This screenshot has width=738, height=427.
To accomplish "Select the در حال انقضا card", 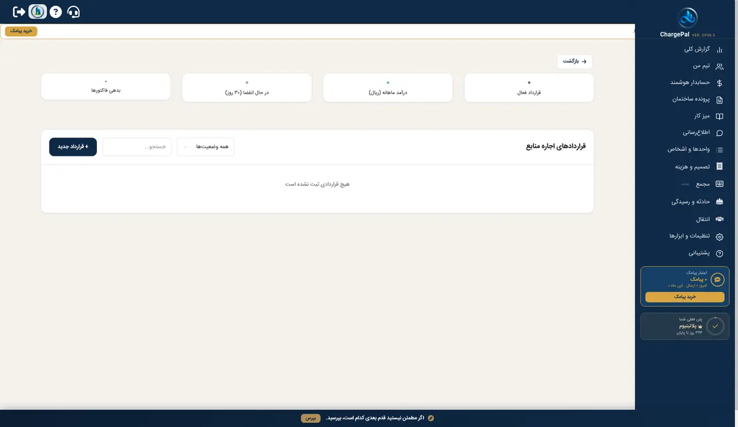I will (x=247, y=87).
